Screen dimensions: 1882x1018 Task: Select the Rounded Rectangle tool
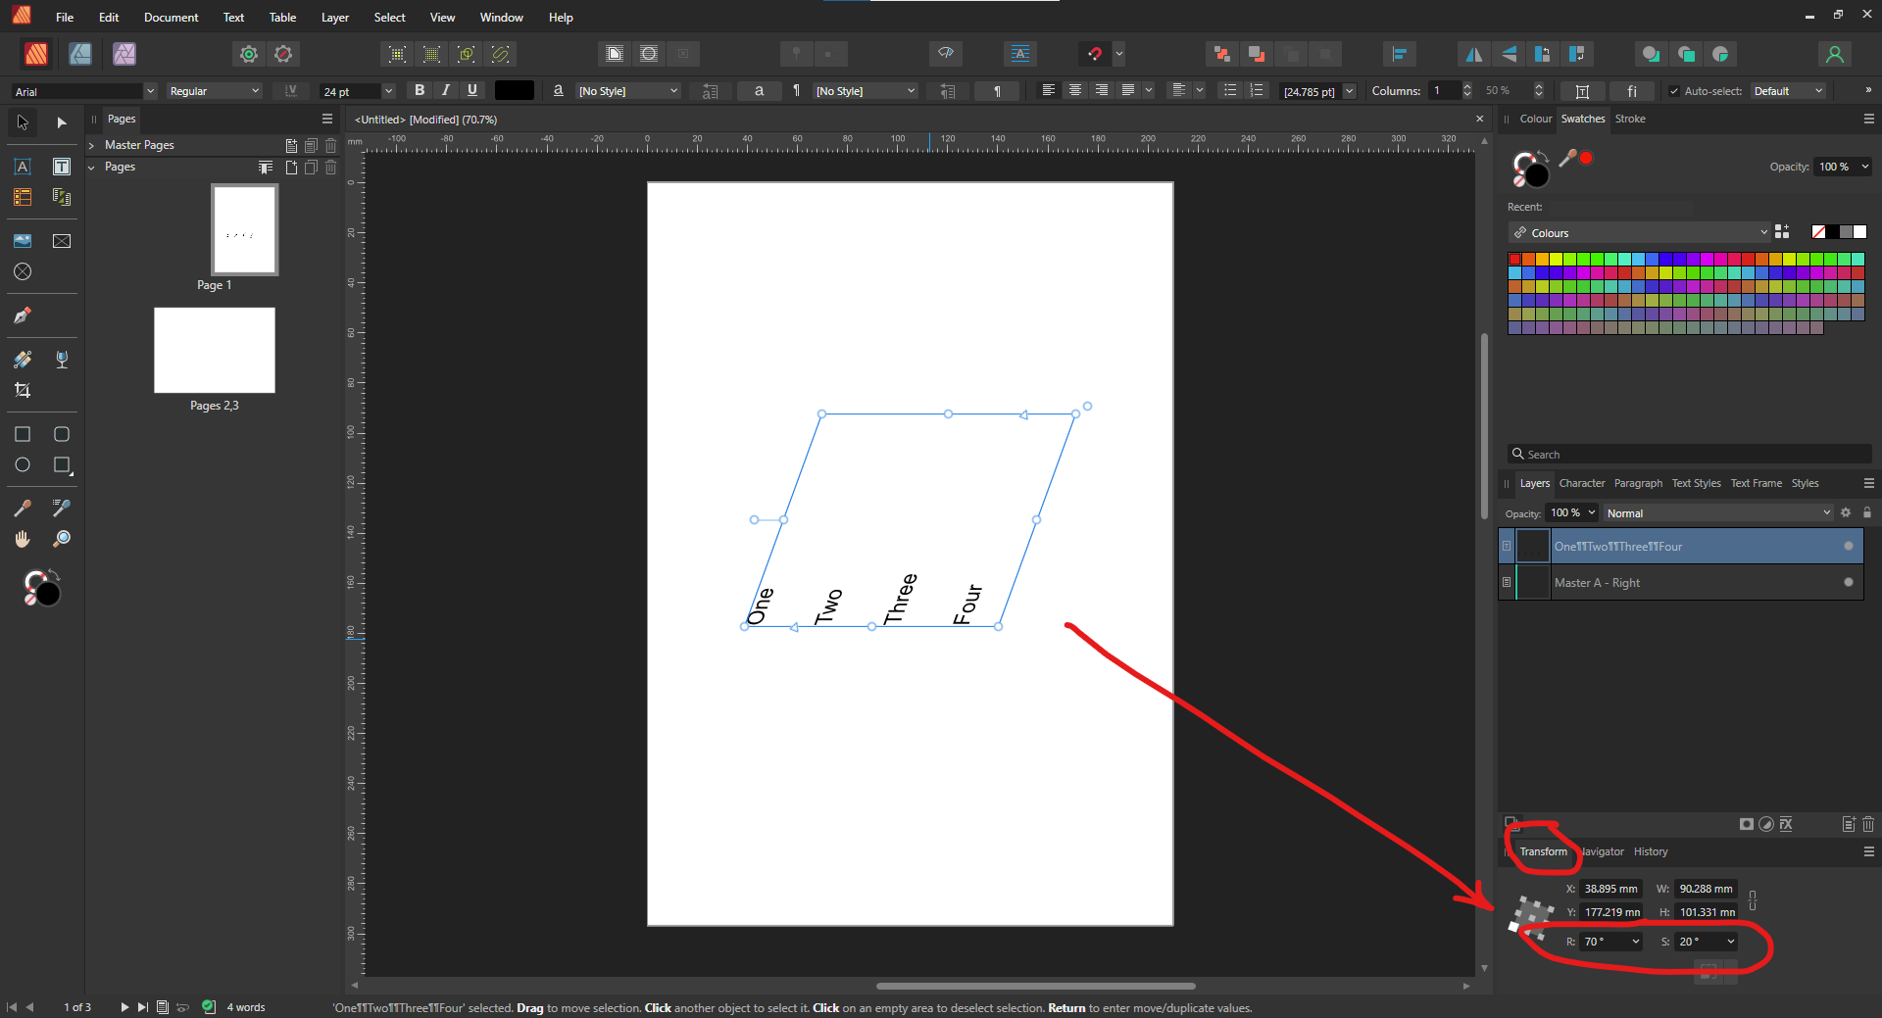pyautogui.click(x=62, y=434)
